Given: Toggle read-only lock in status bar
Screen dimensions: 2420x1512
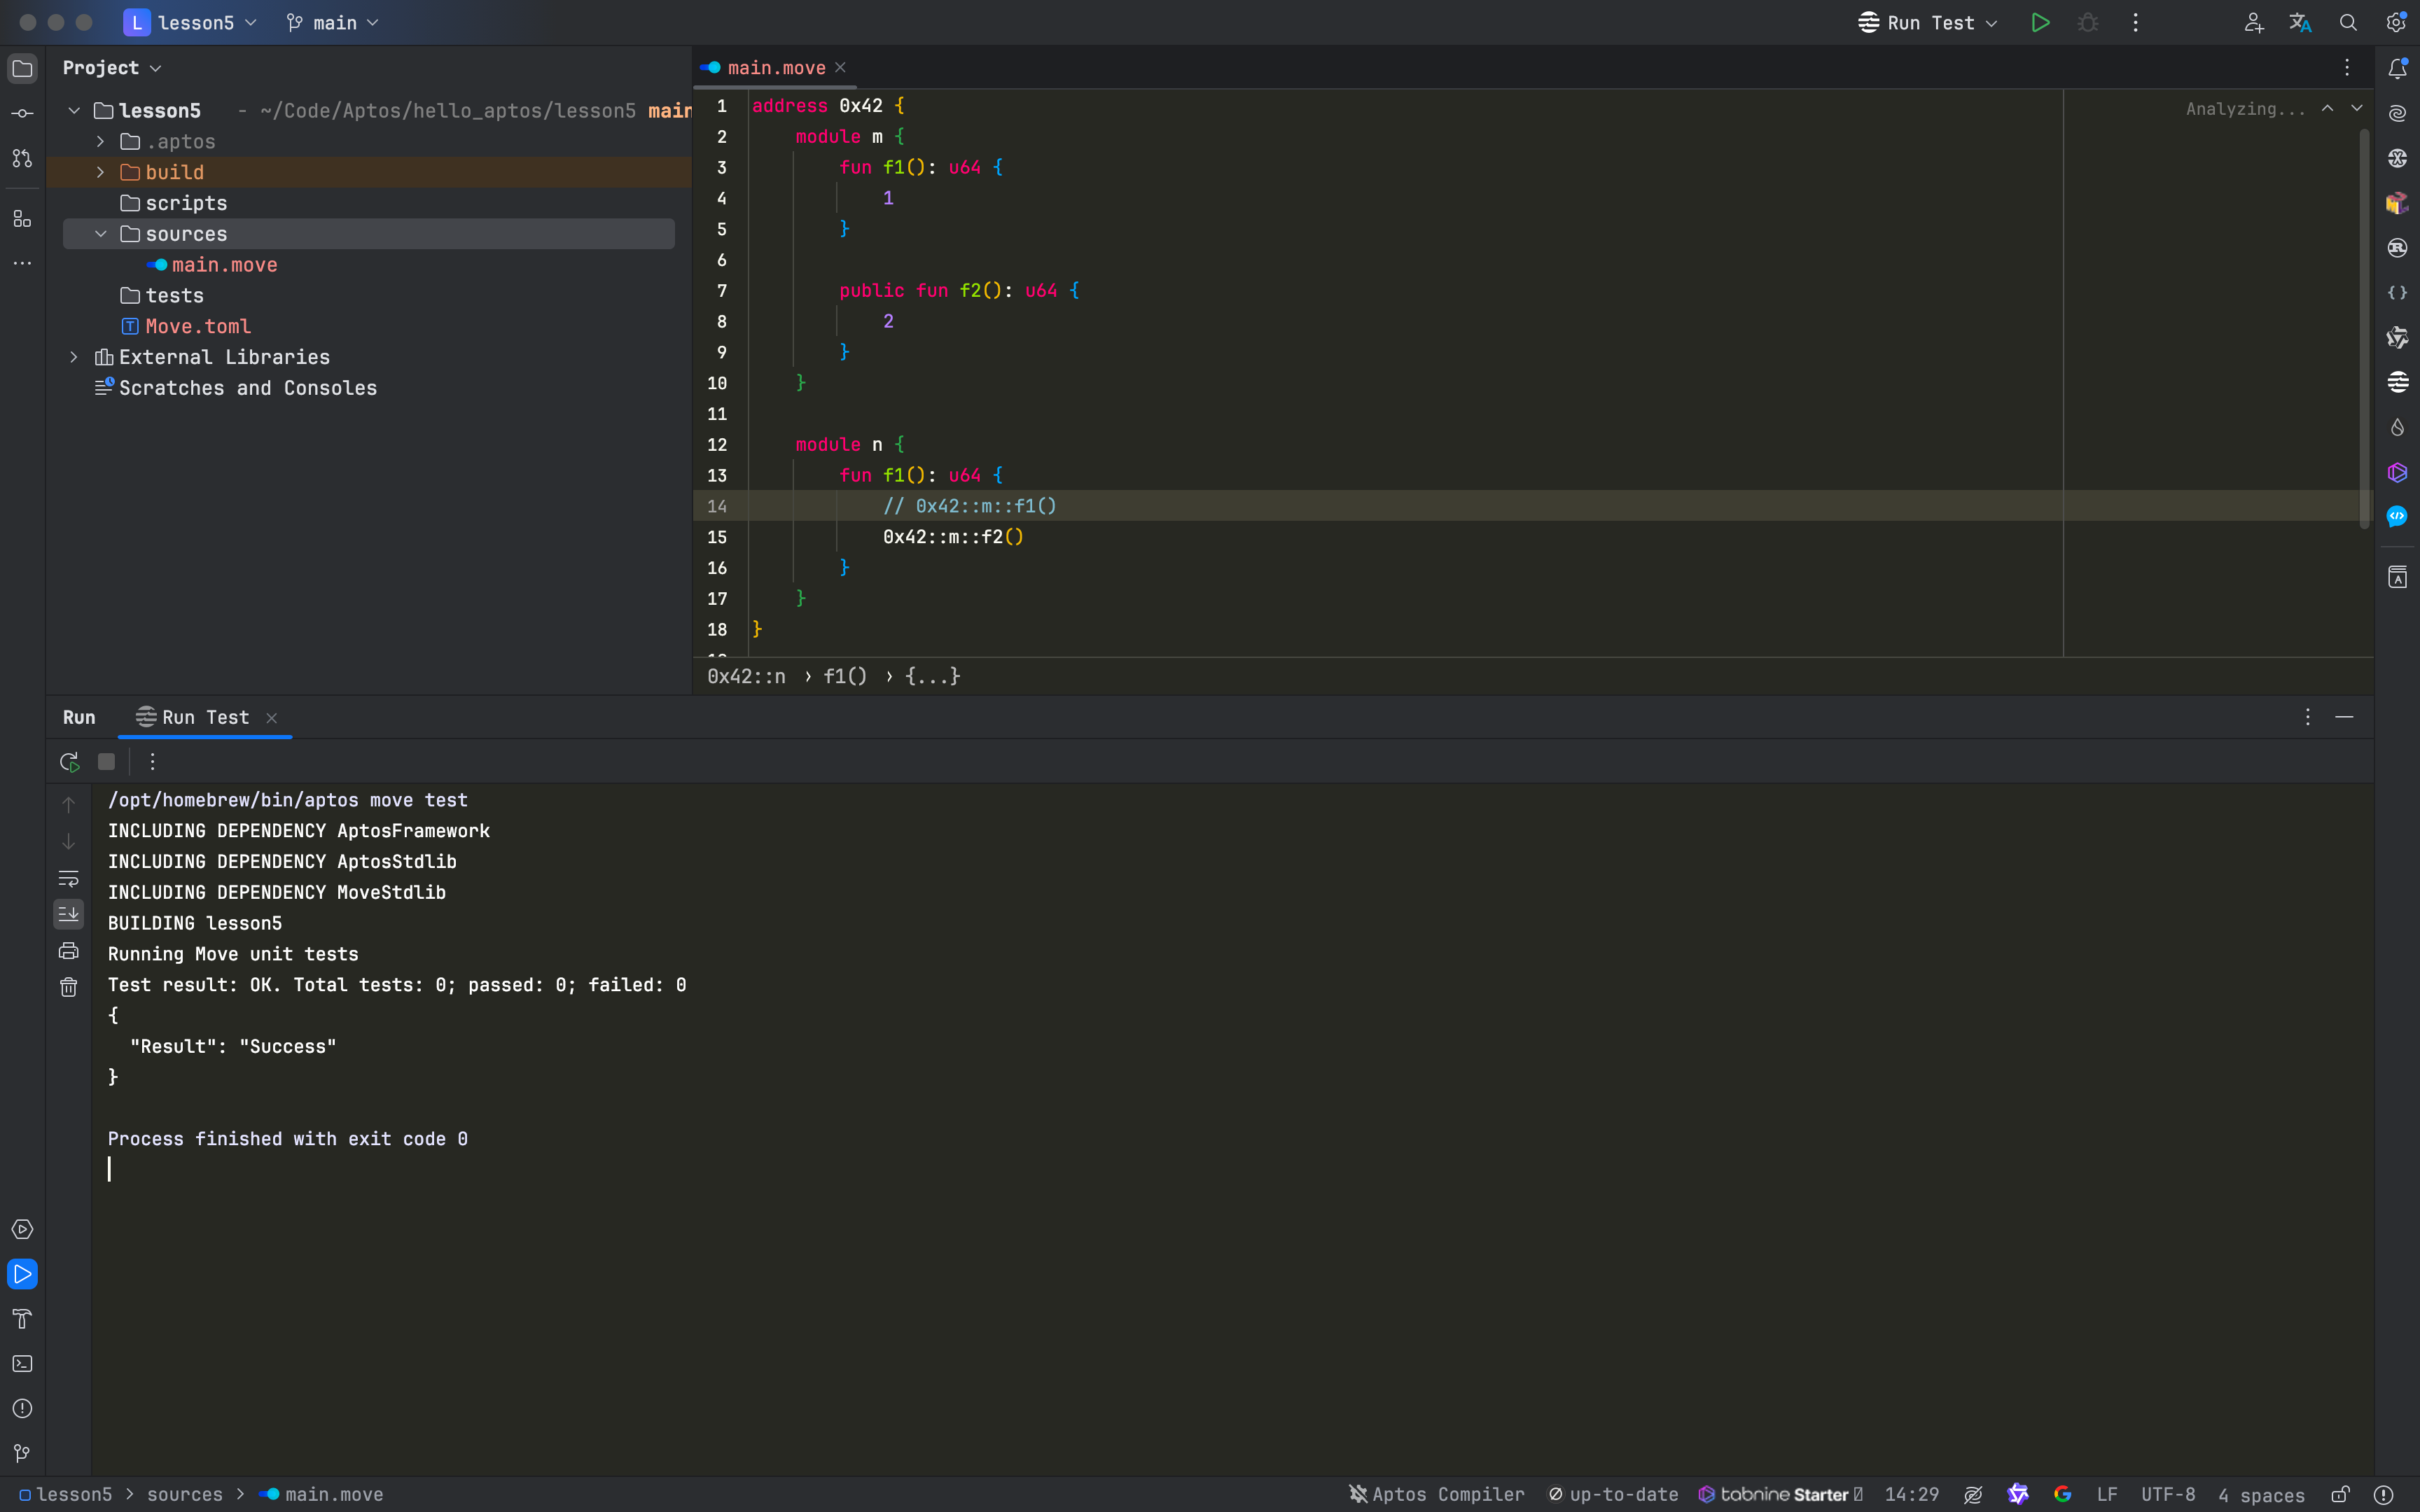Looking at the screenshot, I should (x=2340, y=1494).
